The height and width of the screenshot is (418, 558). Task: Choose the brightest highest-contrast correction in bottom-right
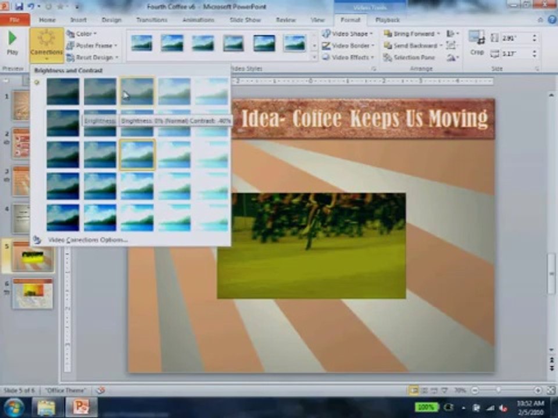pyautogui.click(x=212, y=218)
